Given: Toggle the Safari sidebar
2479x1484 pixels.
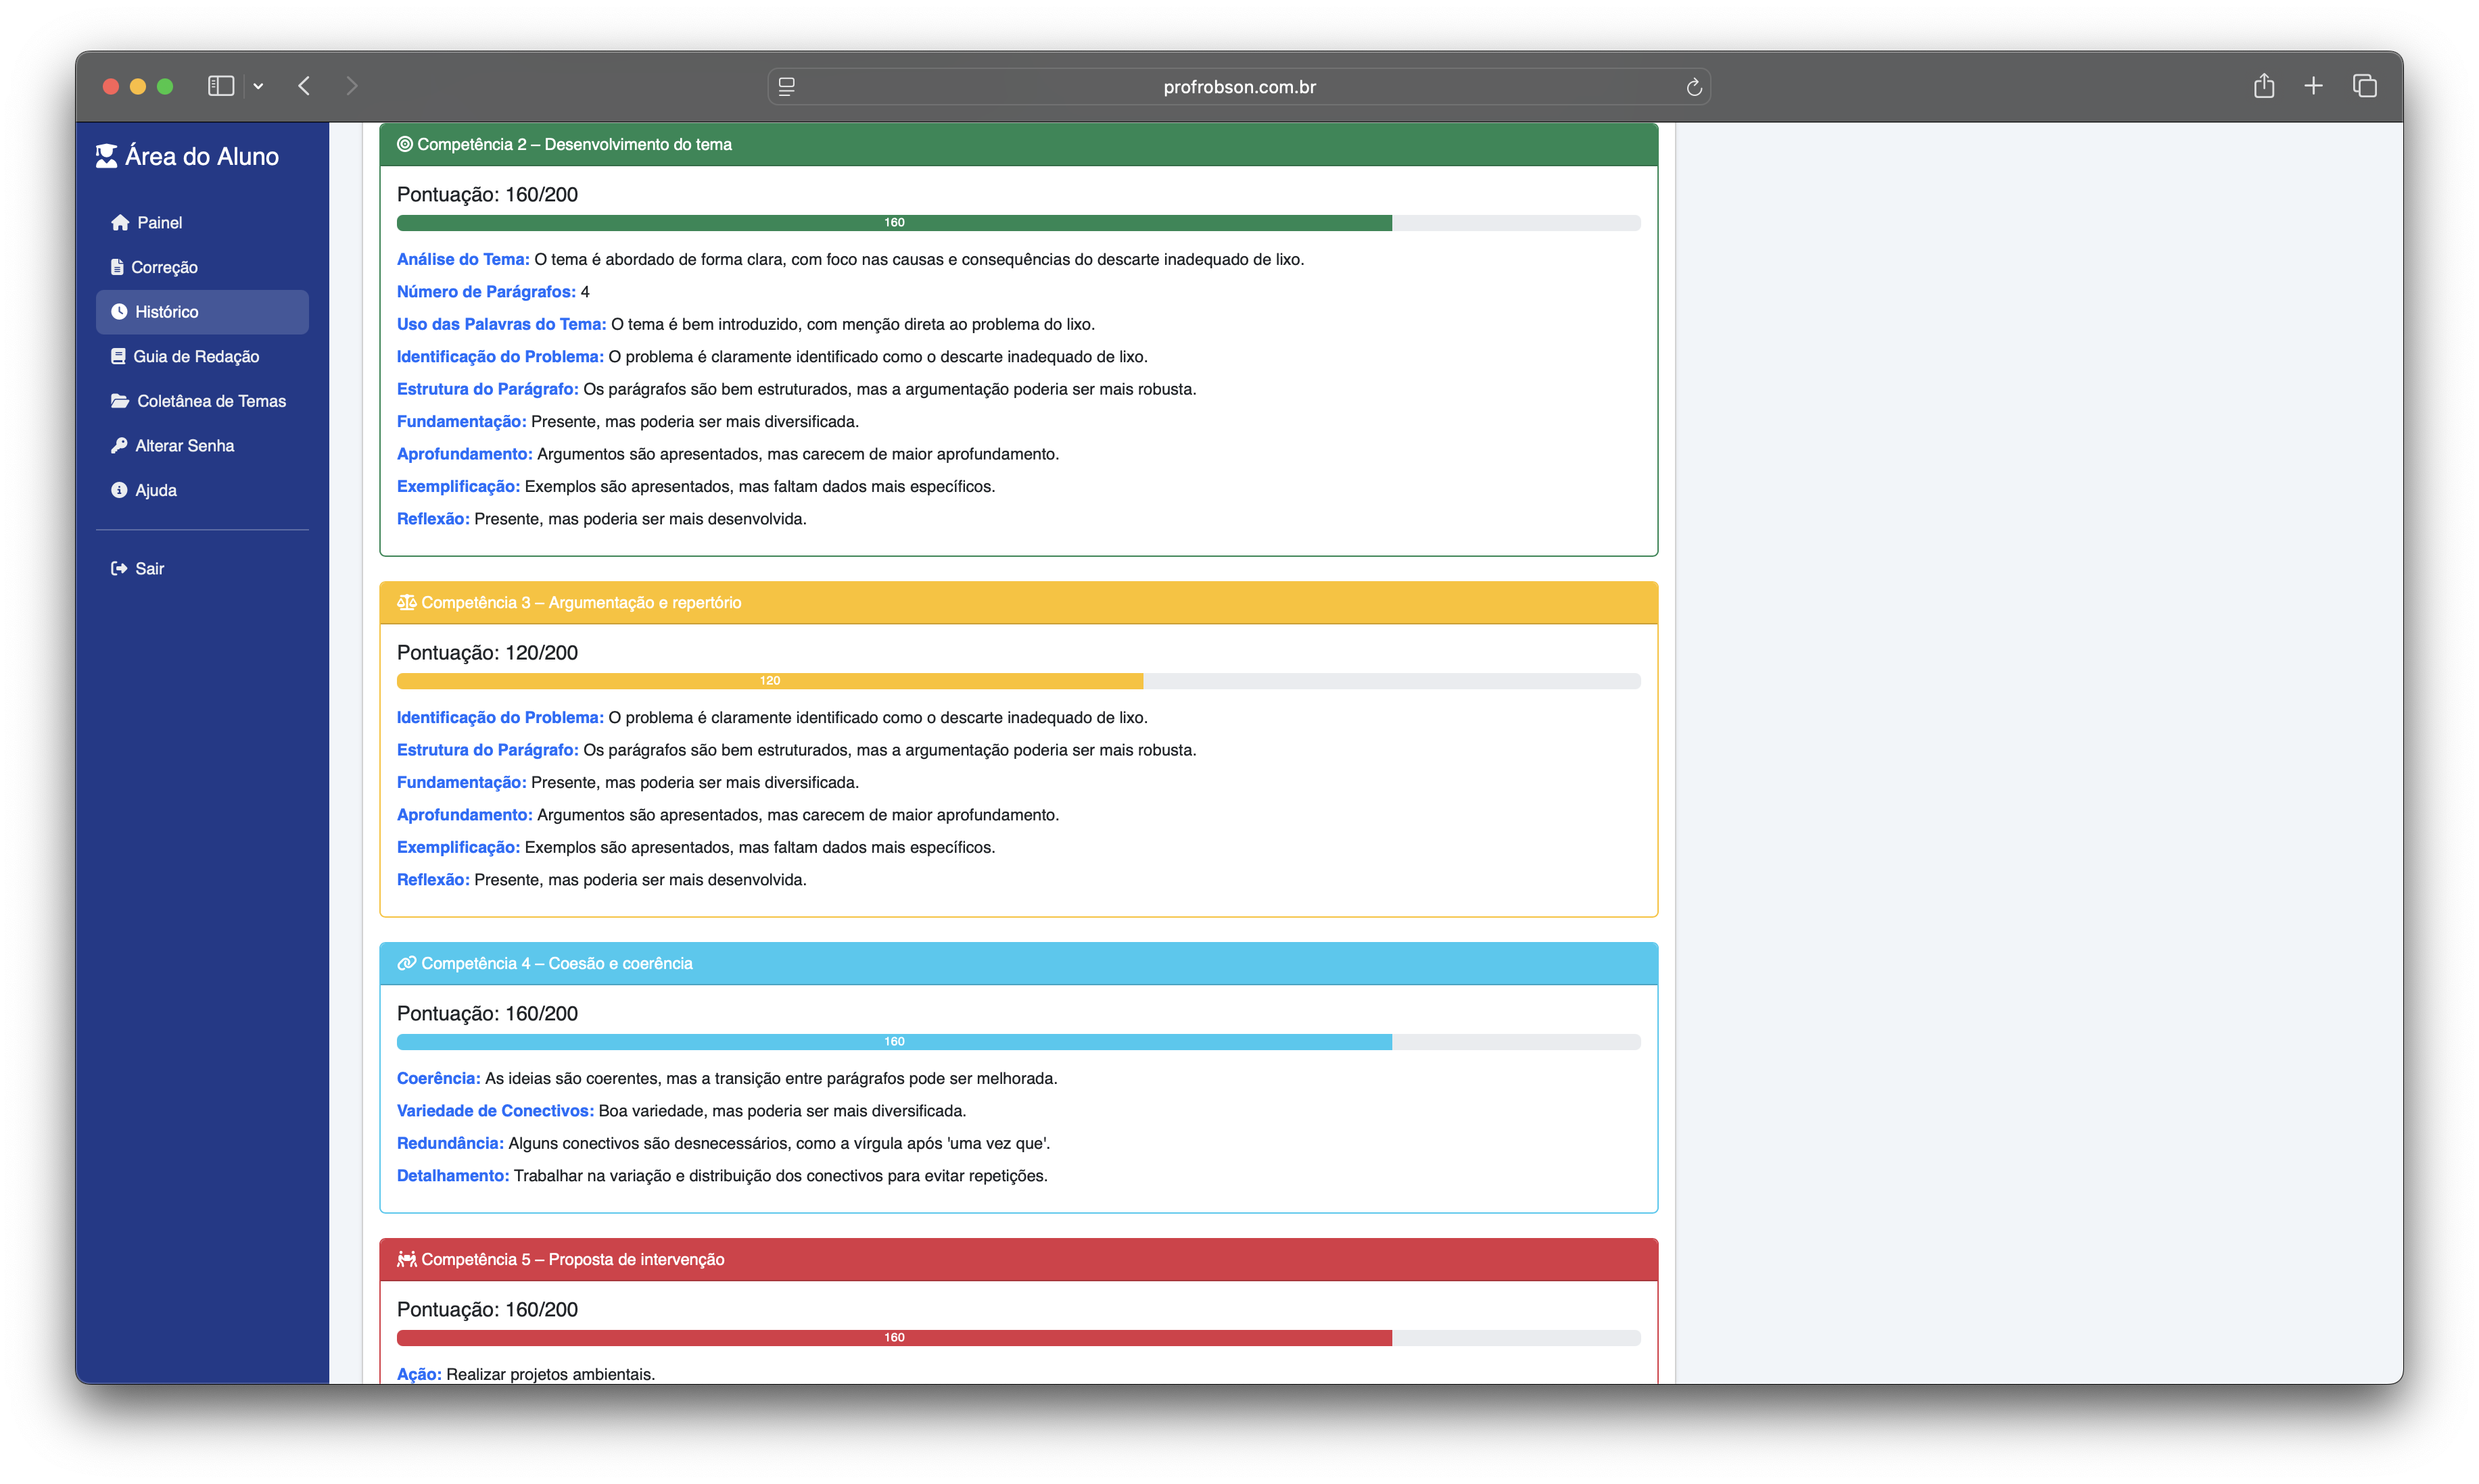Looking at the screenshot, I should [221, 86].
